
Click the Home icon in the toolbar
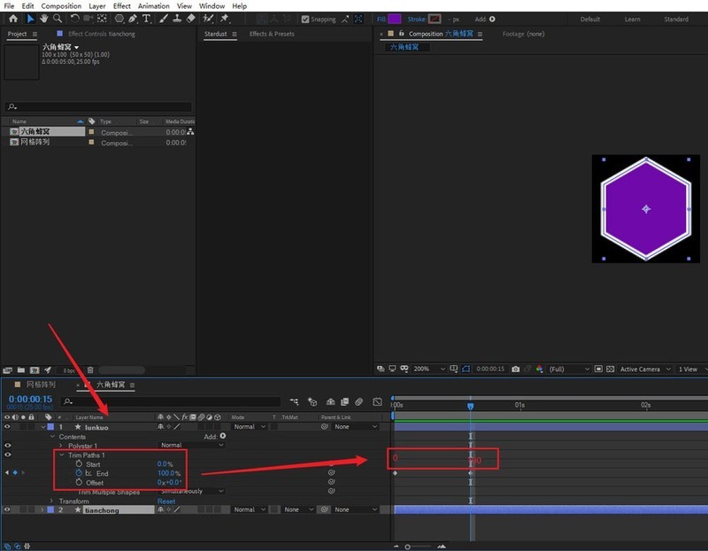click(x=13, y=19)
